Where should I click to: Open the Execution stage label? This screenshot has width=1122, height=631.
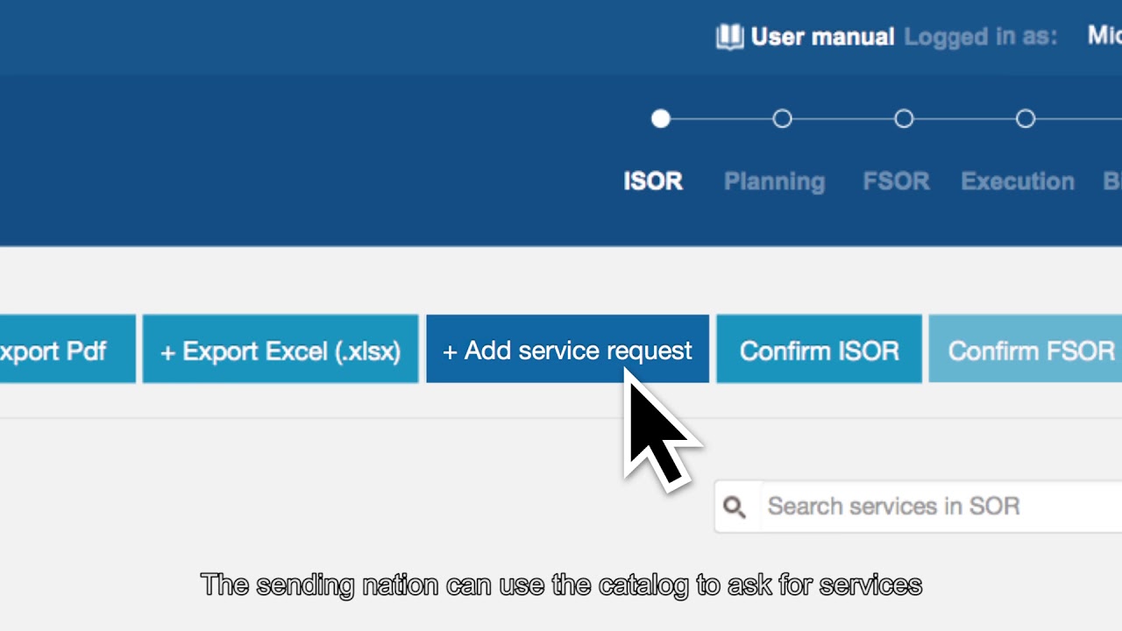click(x=1018, y=181)
